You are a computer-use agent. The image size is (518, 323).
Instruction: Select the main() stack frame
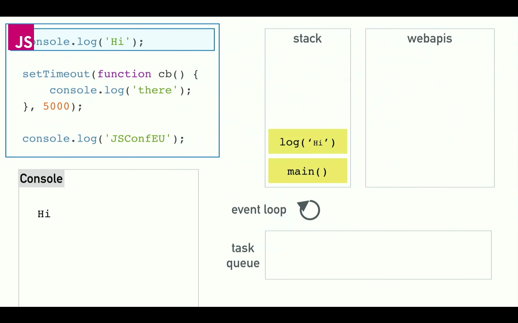tap(307, 171)
